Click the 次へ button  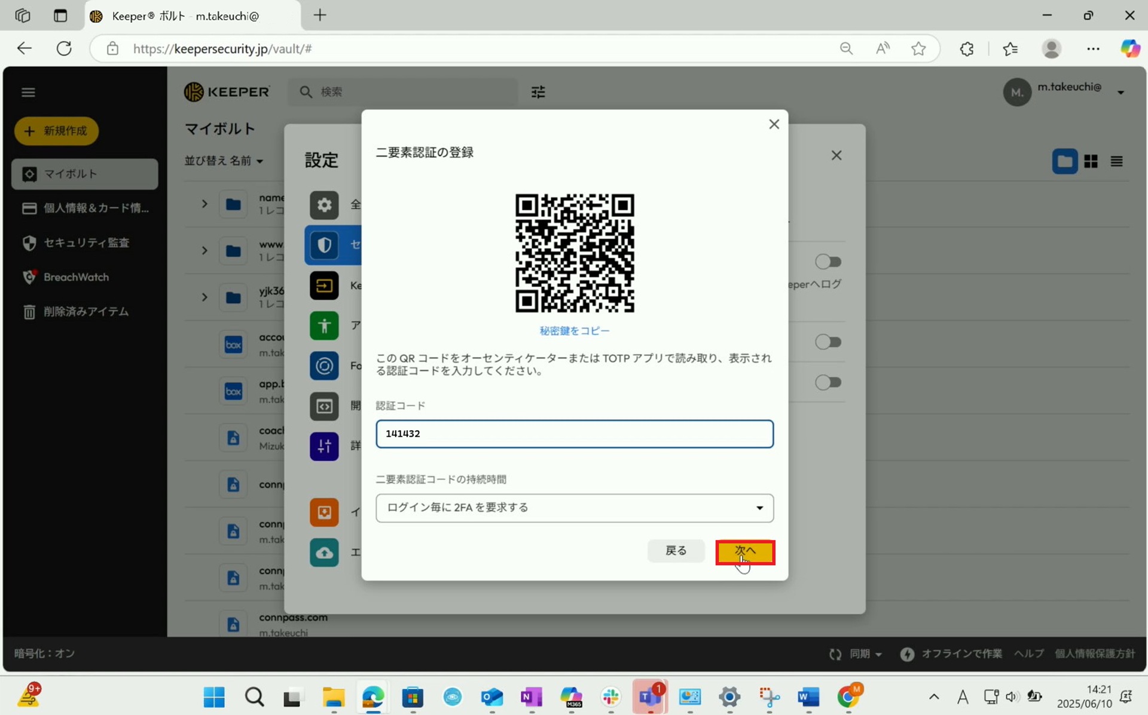coord(745,551)
